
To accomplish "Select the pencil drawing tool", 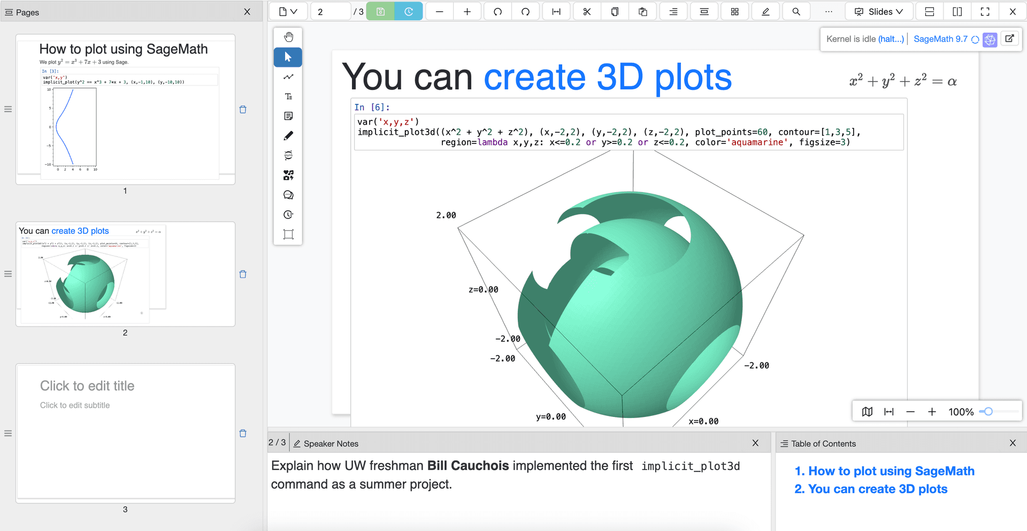I will pyautogui.click(x=288, y=135).
